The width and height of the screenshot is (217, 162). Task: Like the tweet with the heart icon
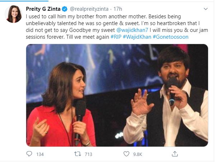126,154
